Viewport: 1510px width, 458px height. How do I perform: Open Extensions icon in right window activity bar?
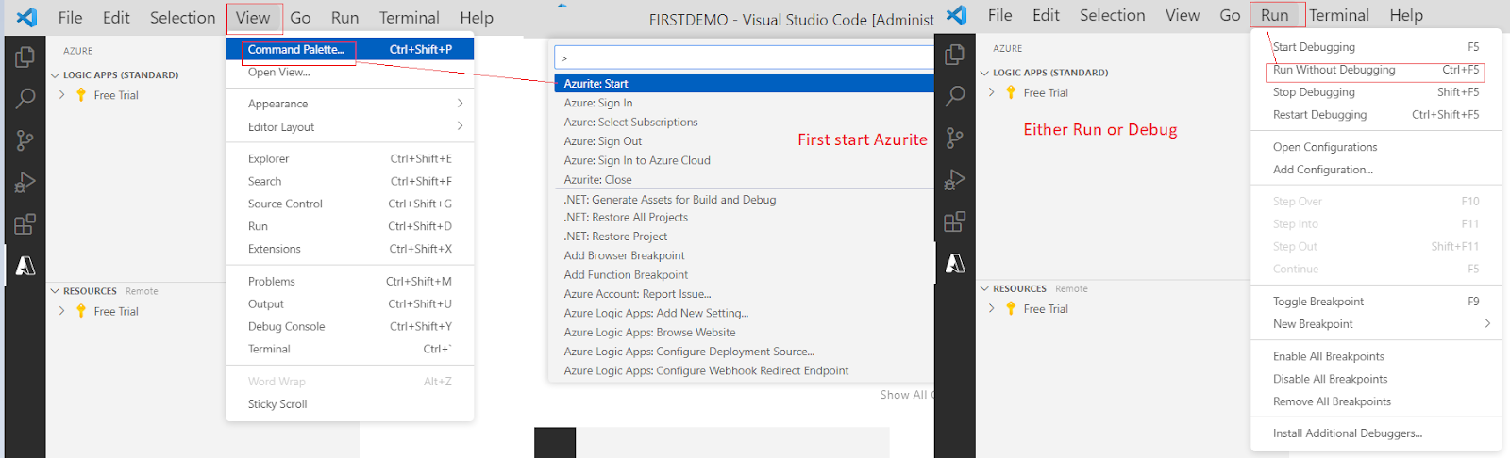[x=955, y=221]
